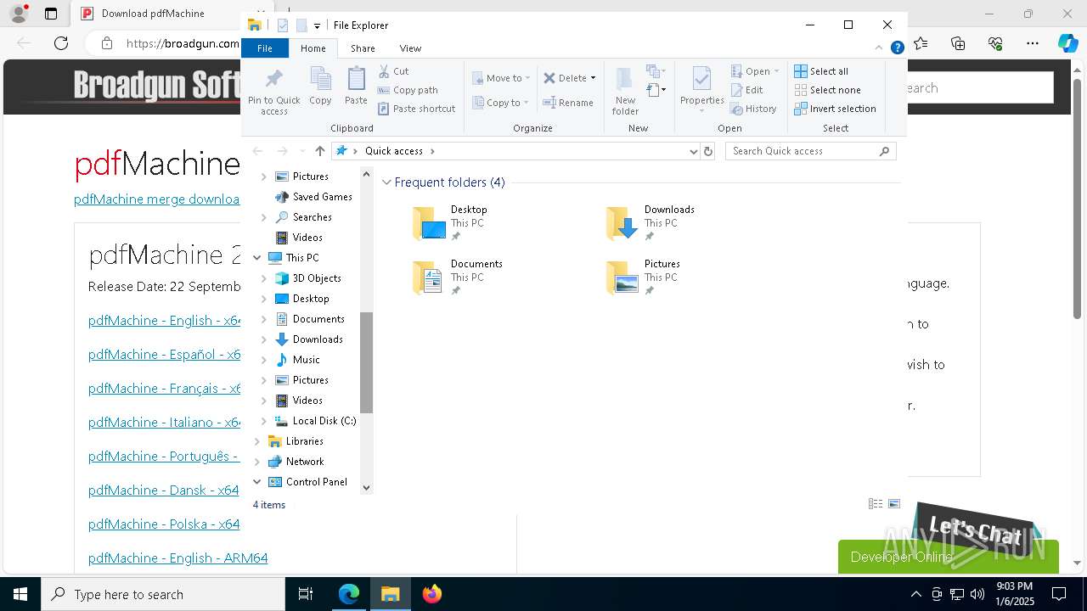Switch to large icons view
Viewport: 1087px width, 611px height.
[894, 504]
